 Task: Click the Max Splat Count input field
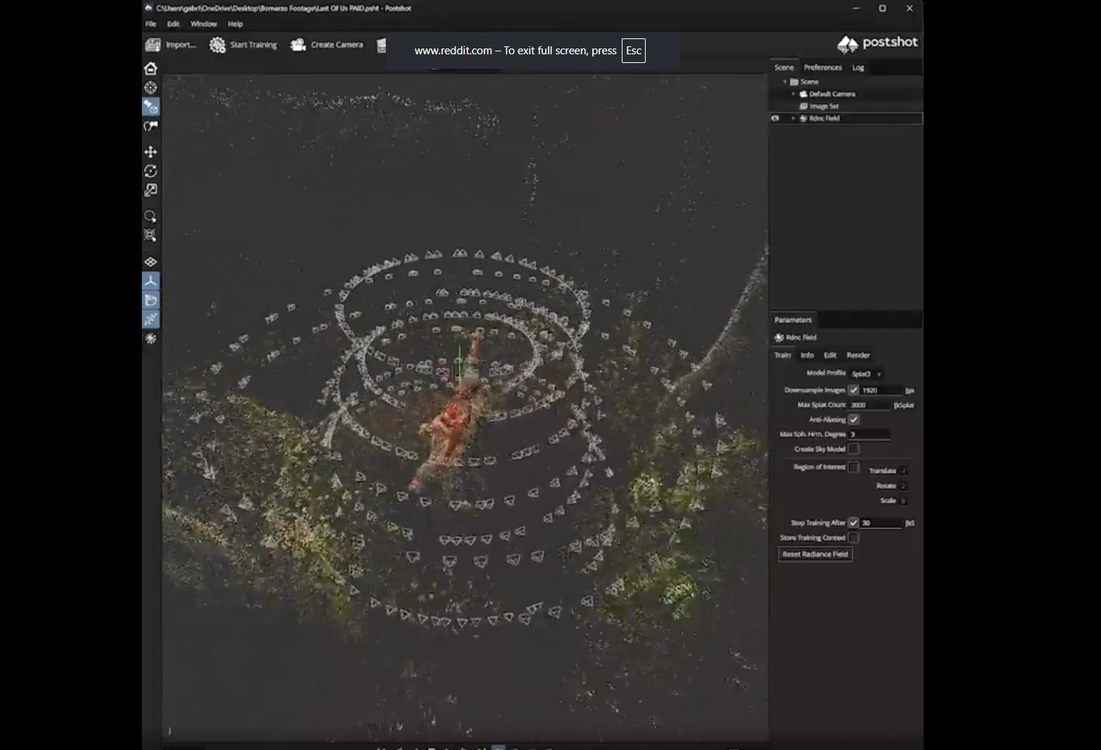tap(869, 405)
